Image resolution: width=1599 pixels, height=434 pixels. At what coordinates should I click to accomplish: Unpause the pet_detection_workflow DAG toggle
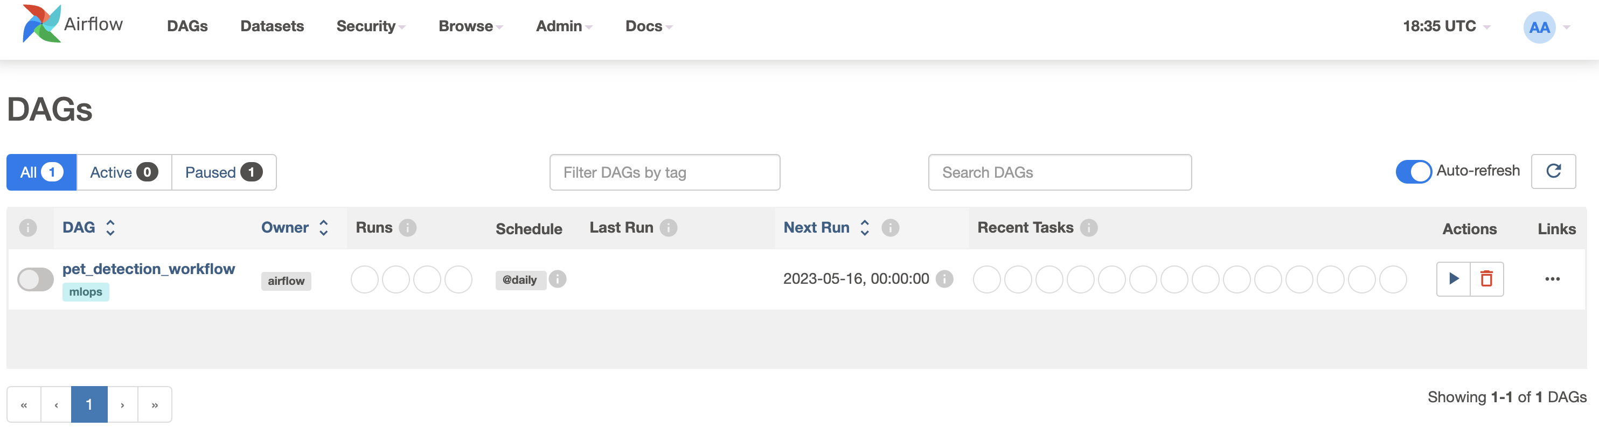[x=36, y=279]
